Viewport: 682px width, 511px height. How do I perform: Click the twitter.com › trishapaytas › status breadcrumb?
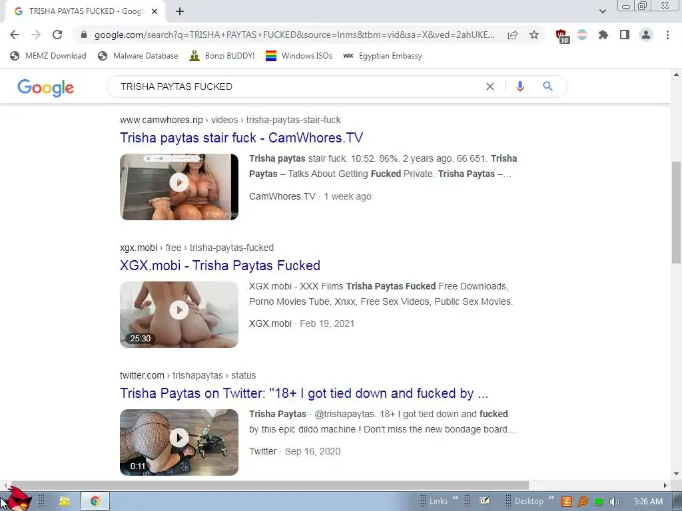[188, 375]
